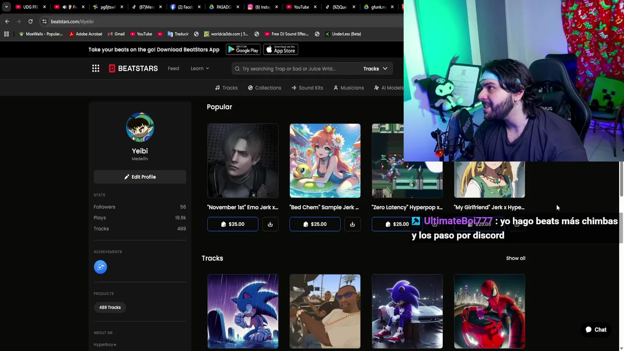Open the Leon Kennedy track cover
The image size is (624, 351).
point(243,161)
